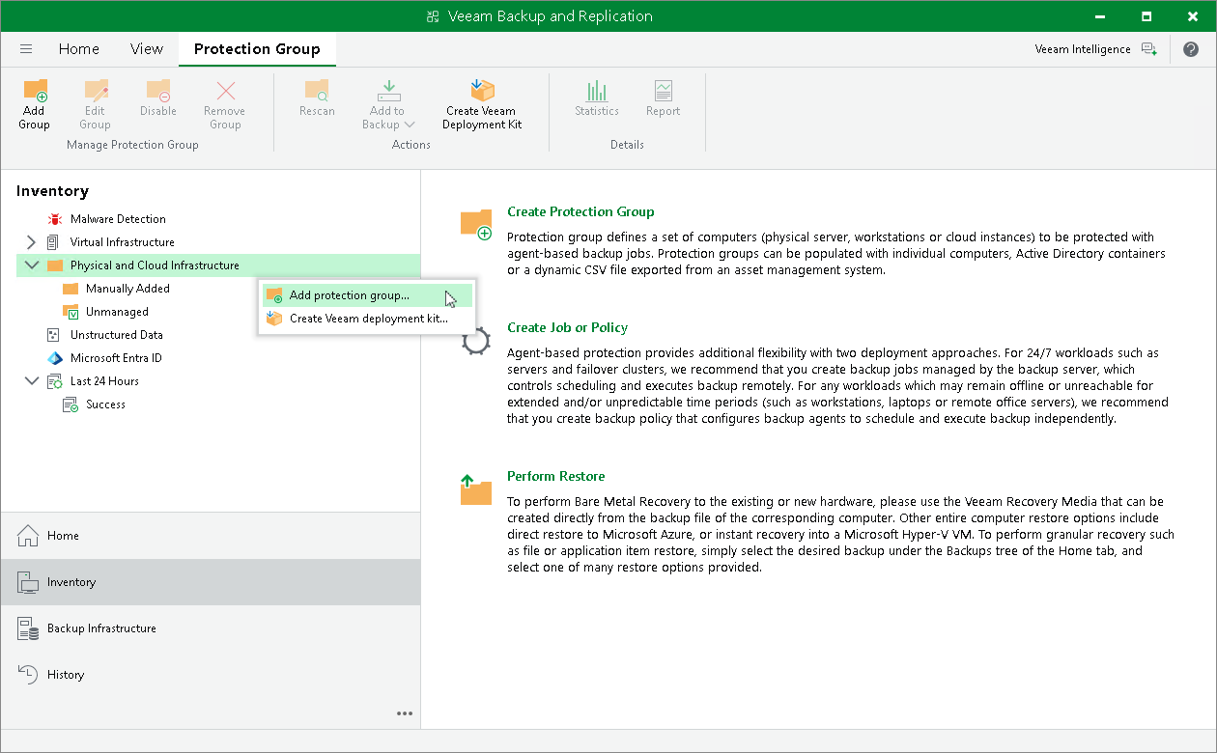Select the Manually Added folder
The height and width of the screenshot is (753, 1217).
(127, 289)
